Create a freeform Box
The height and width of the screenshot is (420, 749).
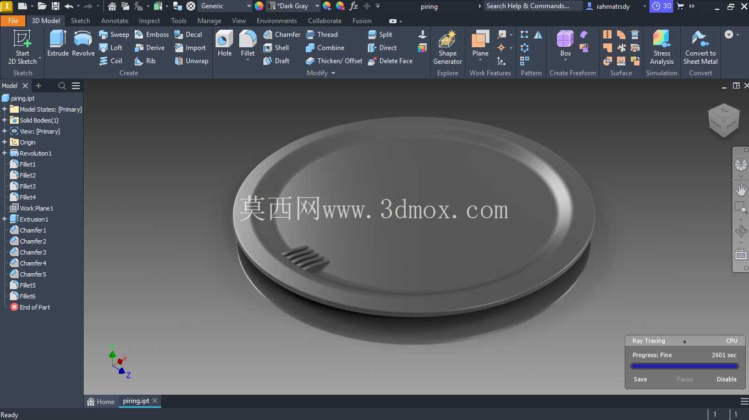coord(565,43)
